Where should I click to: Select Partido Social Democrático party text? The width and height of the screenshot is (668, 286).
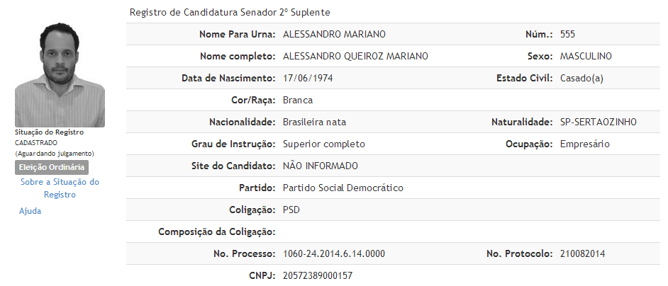pyautogui.click(x=343, y=188)
